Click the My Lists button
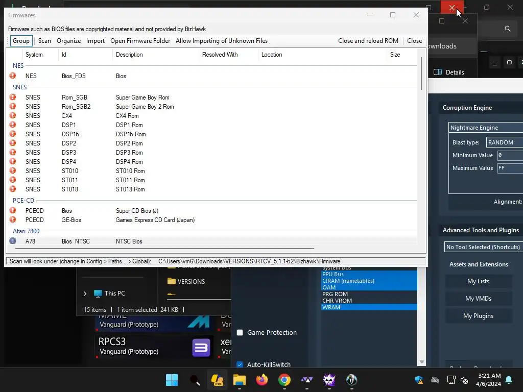 click(x=478, y=281)
